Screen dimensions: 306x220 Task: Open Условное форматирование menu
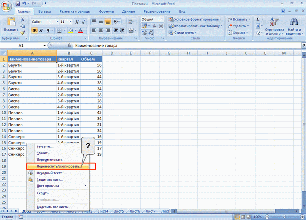[195, 19]
